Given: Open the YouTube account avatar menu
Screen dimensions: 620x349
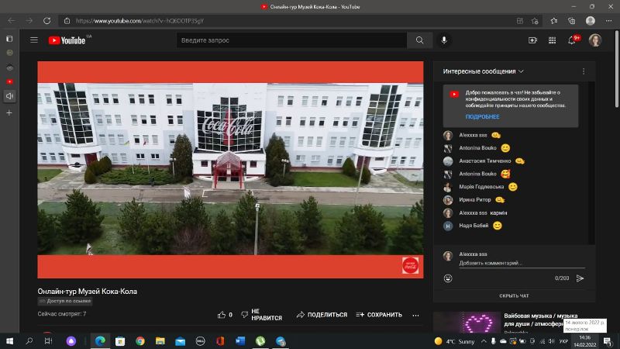Looking at the screenshot, I should 594,40.
